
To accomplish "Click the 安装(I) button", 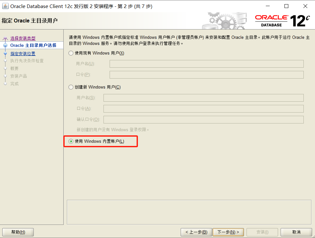I will tap(262, 232).
